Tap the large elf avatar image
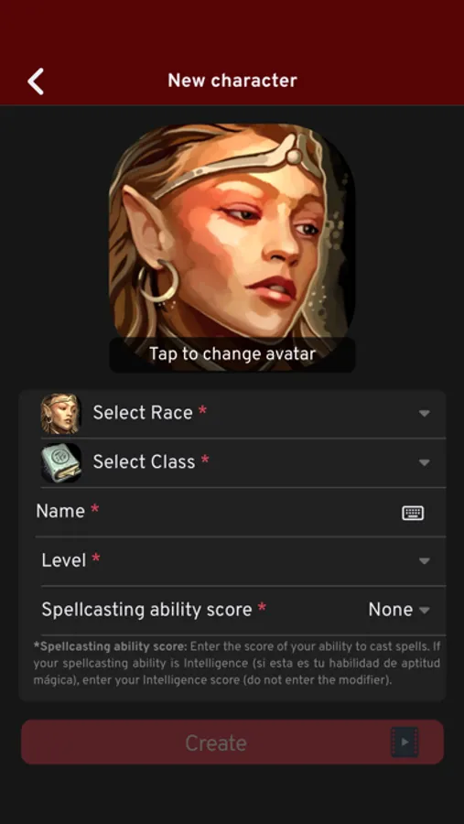This screenshot has height=824, width=464. [232, 230]
